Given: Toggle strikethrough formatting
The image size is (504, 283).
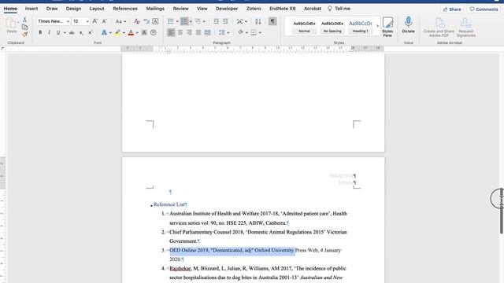Looking at the screenshot, I should [72, 32].
